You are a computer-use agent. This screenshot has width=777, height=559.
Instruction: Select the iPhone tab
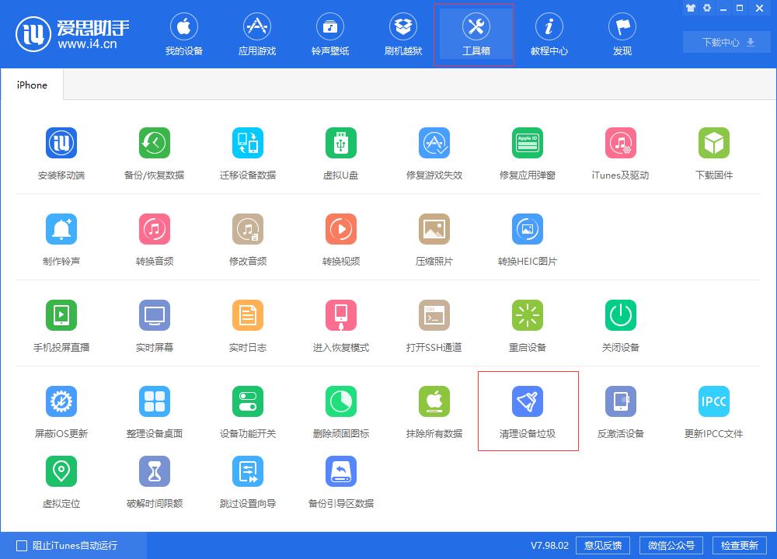[x=31, y=84]
